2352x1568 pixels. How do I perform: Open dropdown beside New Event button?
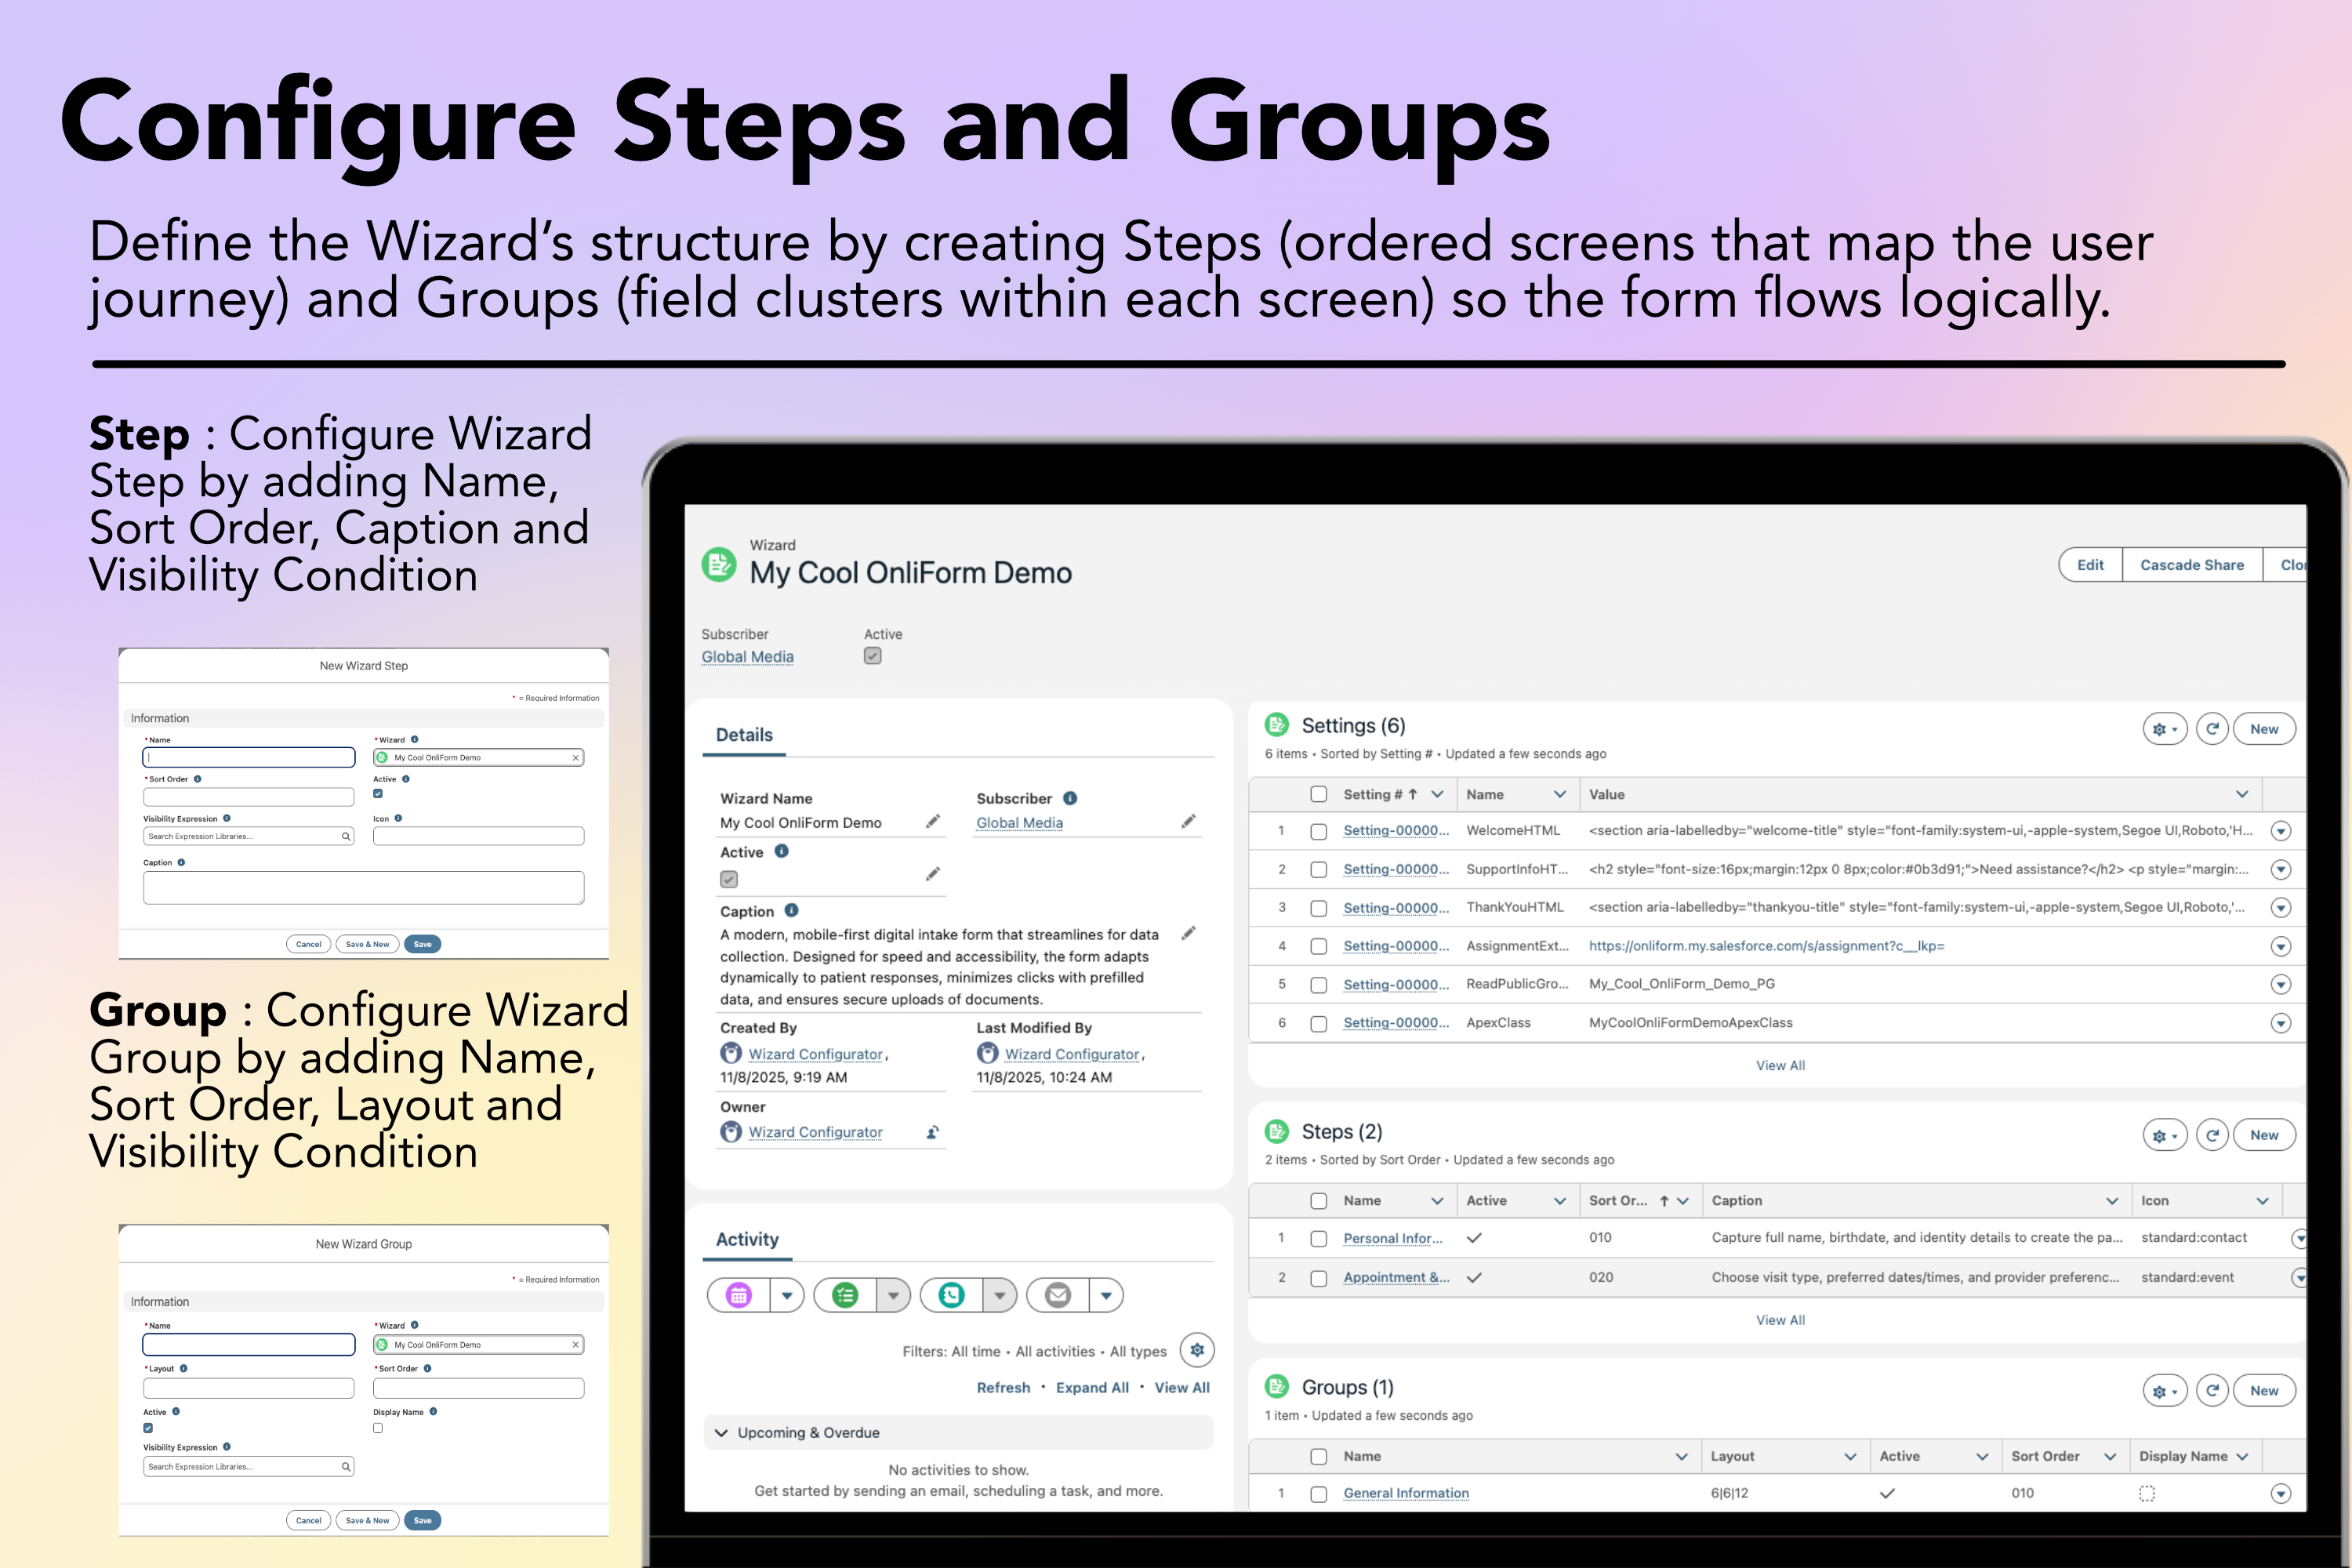pyautogui.click(x=787, y=1295)
